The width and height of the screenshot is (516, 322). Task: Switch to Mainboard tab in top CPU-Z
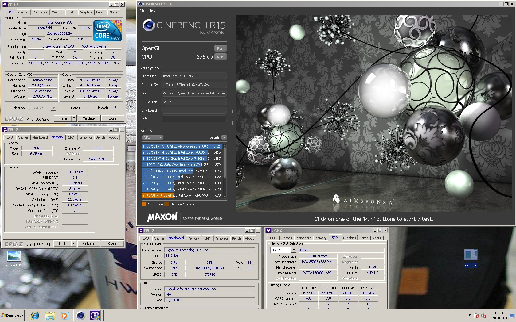(40, 12)
